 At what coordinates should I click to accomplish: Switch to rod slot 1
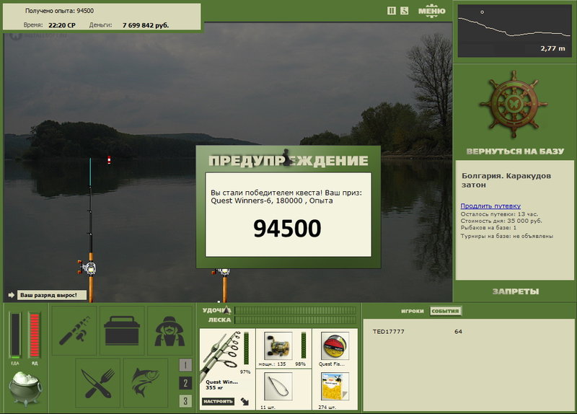point(185,365)
